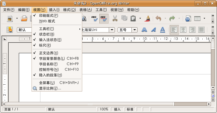Image resolution: width=217 pixels, height=113 pixels.
Task: Click the Navigation button in the scrollbar
Action: pos(213,96)
